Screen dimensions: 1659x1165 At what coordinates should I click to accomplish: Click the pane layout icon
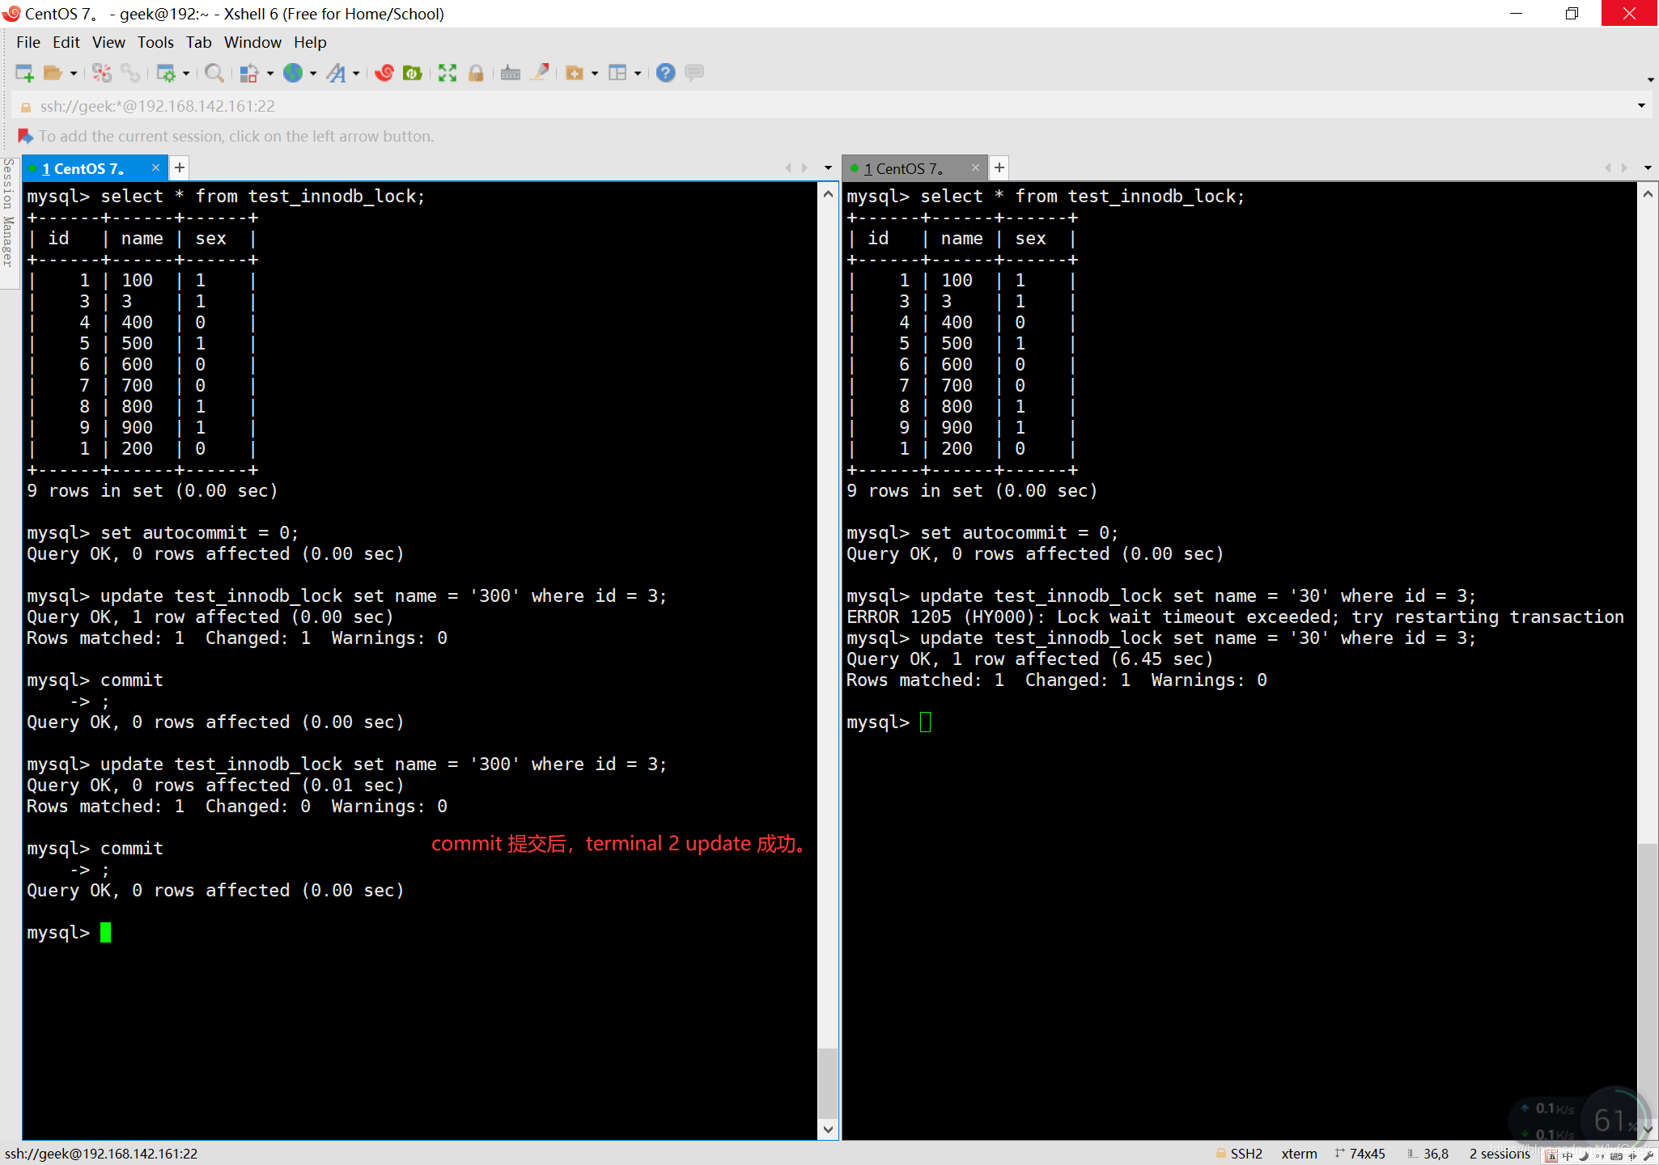tap(617, 73)
